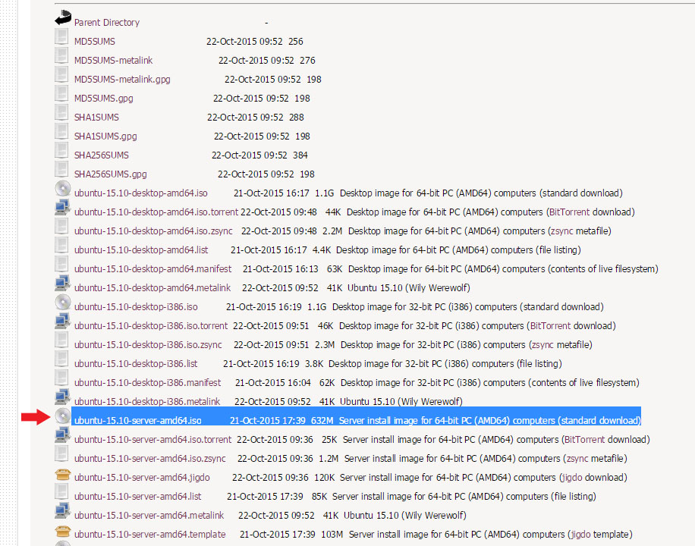Open the MD5SUMS.gpg link
This screenshot has height=546, width=695.
point(104,99)
